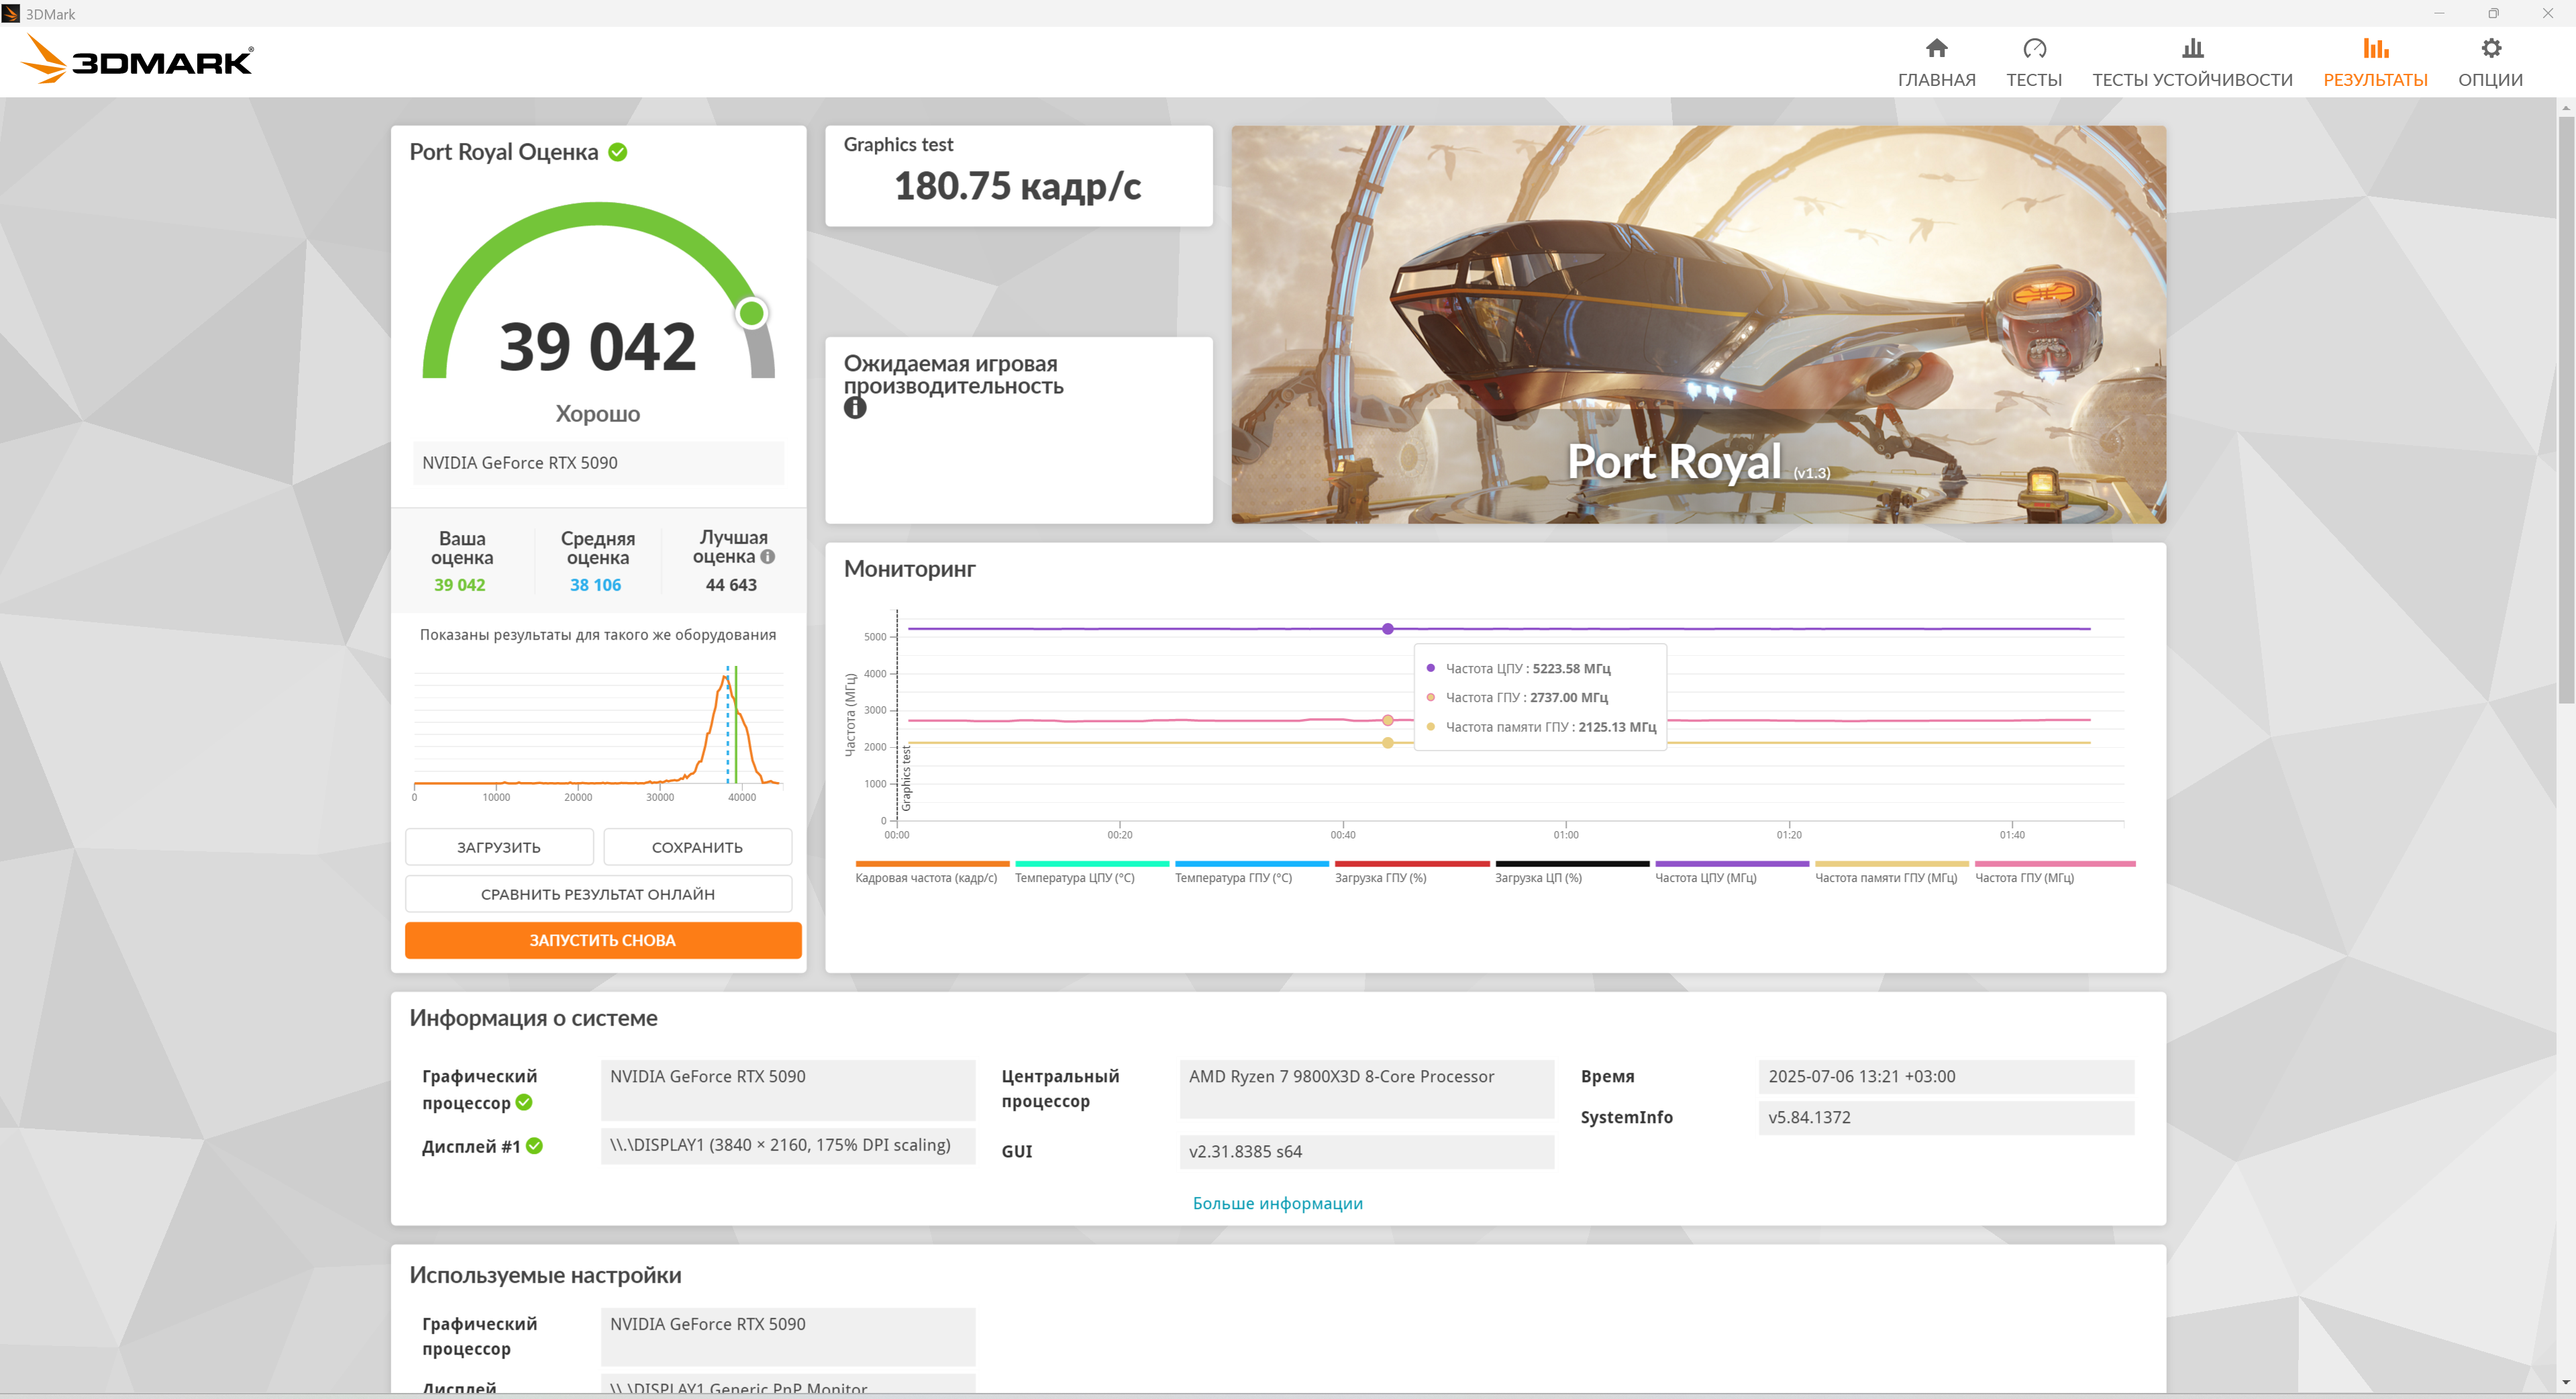
Task: Expand Больше информации system details
Action: pos(1277,1203)
